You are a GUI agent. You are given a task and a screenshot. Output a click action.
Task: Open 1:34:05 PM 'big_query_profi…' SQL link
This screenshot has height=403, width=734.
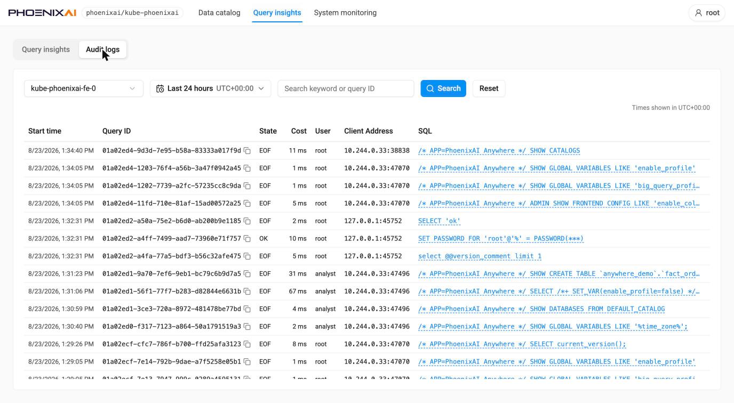tap(559, 186)
